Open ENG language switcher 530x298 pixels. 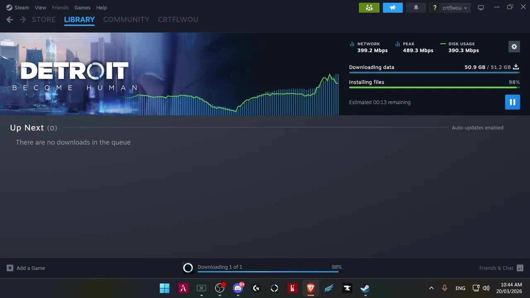point(460,288)
